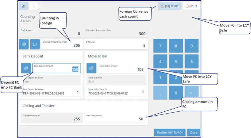Clear the Bank Deposit Reference with X
Viewport: 251px width, 138px height.
tap(78, 92)
